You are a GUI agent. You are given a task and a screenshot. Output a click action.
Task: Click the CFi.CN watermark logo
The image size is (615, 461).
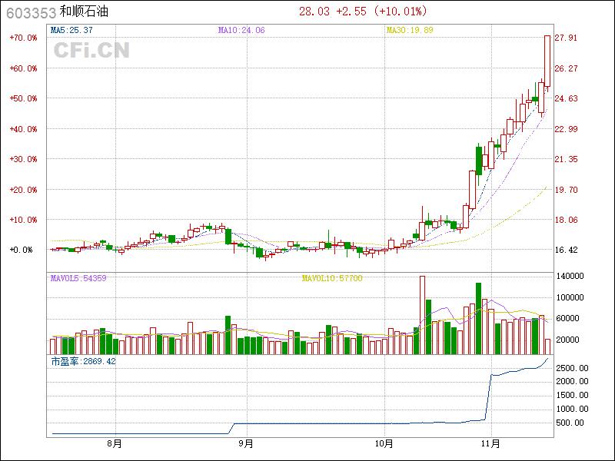[x=91, y=51]
